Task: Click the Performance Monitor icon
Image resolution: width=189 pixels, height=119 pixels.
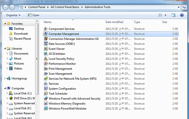Action: (46, 64)
